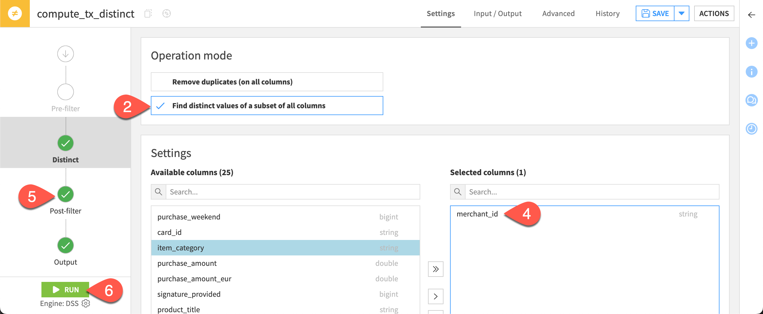763x314 pixels.
Task: Select item_category in available columns
Action: 286,248
